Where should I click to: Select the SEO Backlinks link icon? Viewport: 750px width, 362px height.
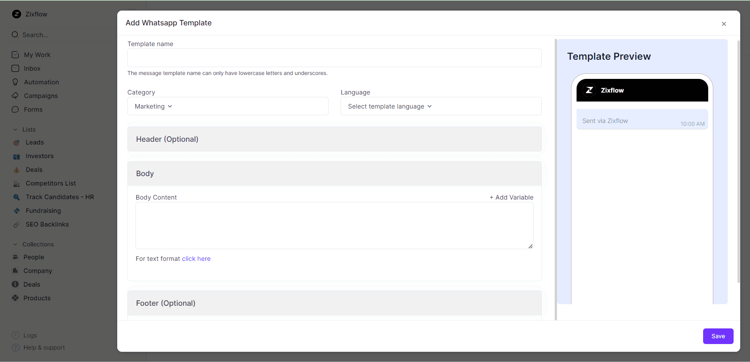click(x=16, y=224)
